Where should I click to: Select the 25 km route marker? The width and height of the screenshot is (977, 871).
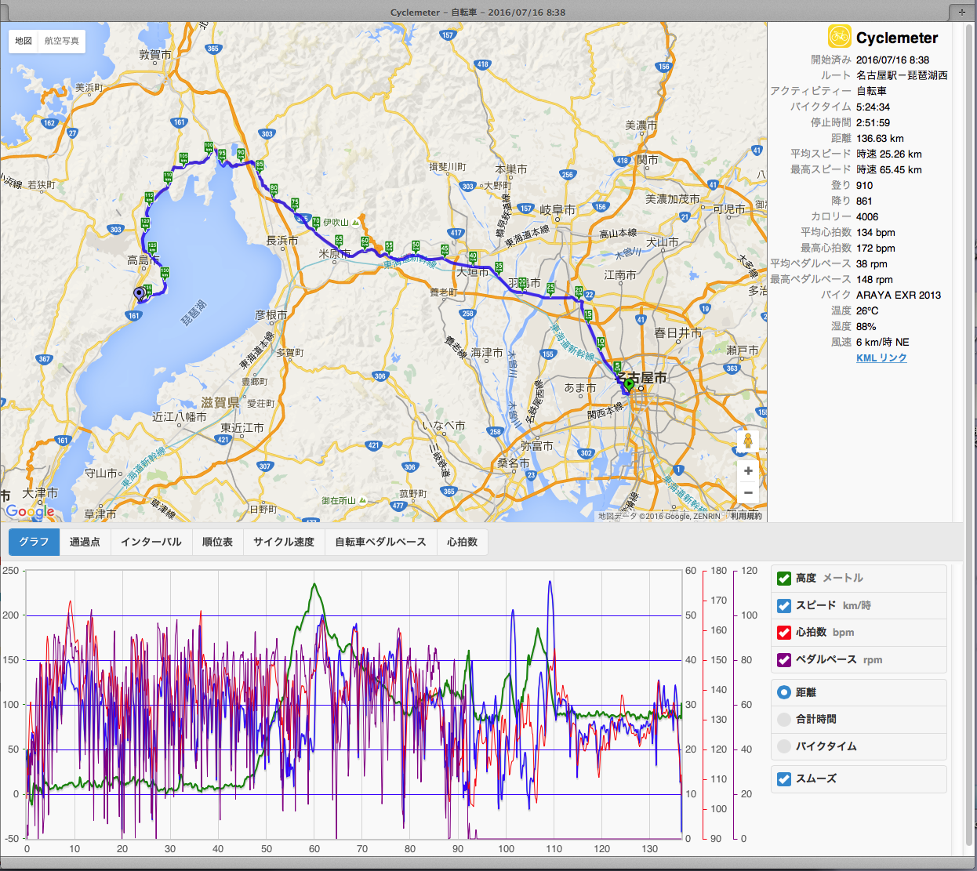pyautogui.click(x=551, y=289)
